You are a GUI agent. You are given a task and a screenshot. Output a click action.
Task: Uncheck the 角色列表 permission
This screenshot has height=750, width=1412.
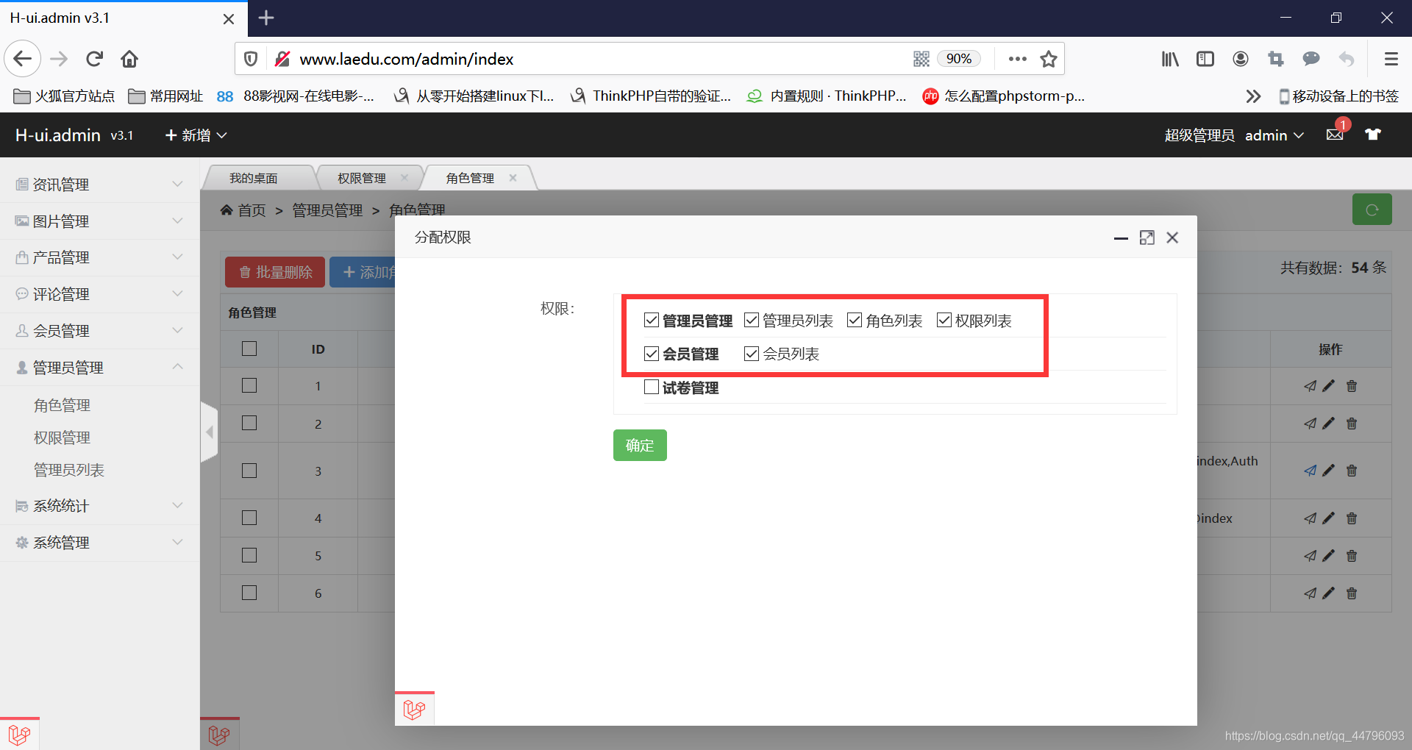click(x=855, y=320)
